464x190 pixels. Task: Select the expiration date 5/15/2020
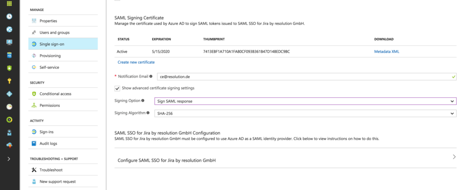(x=161, y=51)
